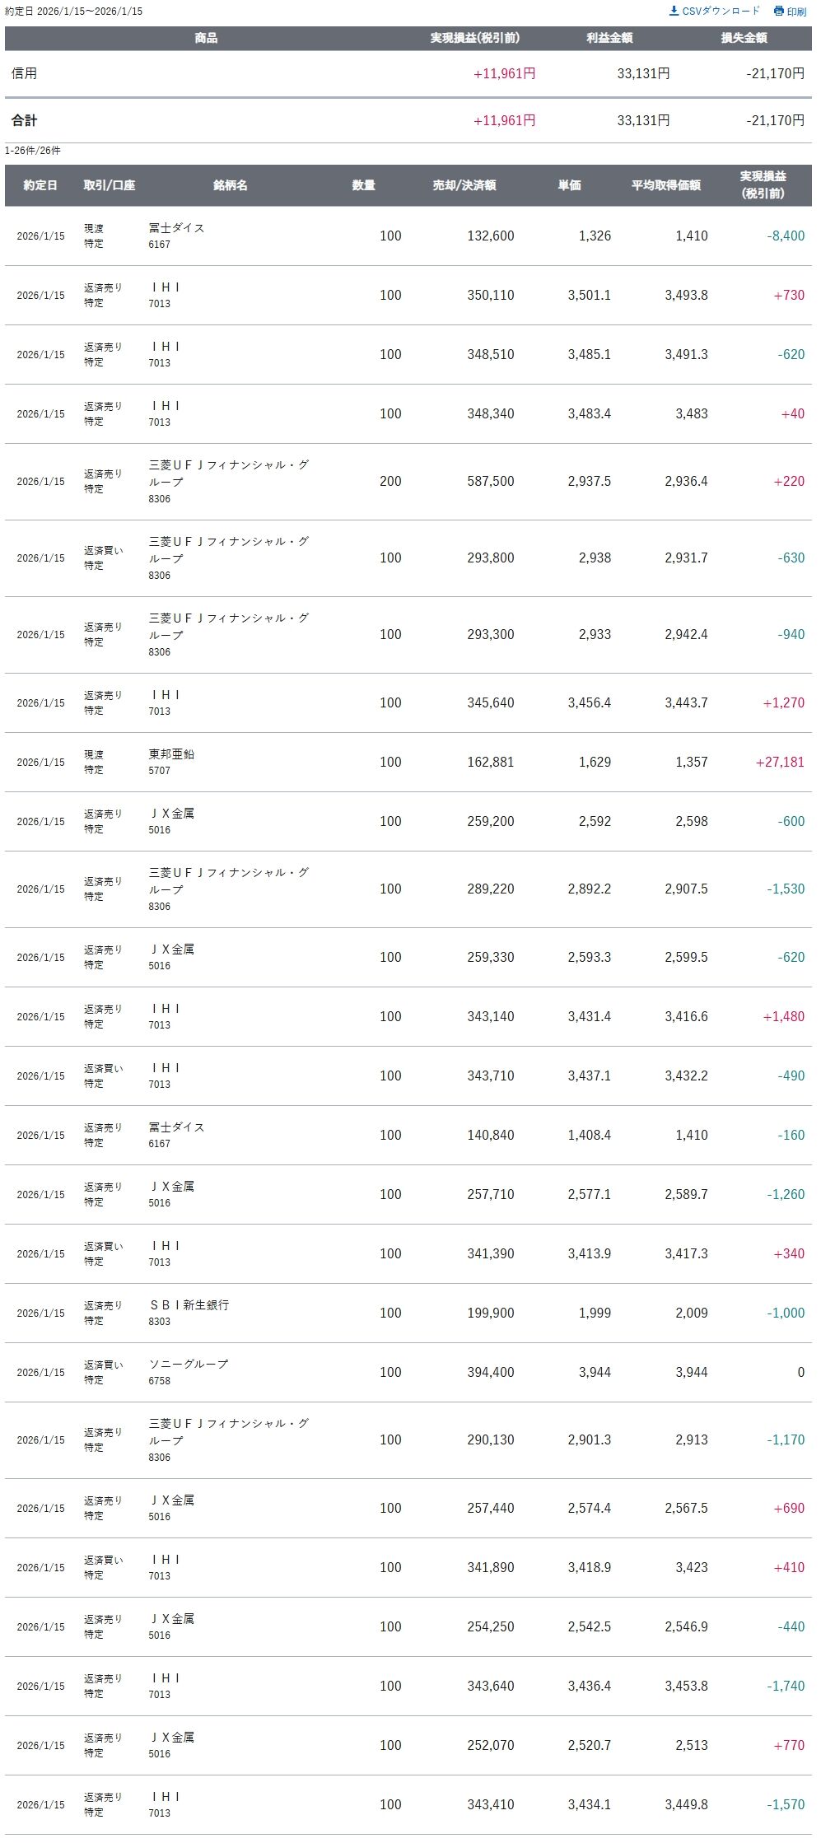The image size is (821, 1843).
Task: Click the +27,181 realized profit value
Action: point(779,762)
